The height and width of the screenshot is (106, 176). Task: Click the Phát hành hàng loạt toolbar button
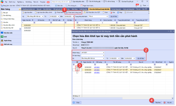(73, 12)
